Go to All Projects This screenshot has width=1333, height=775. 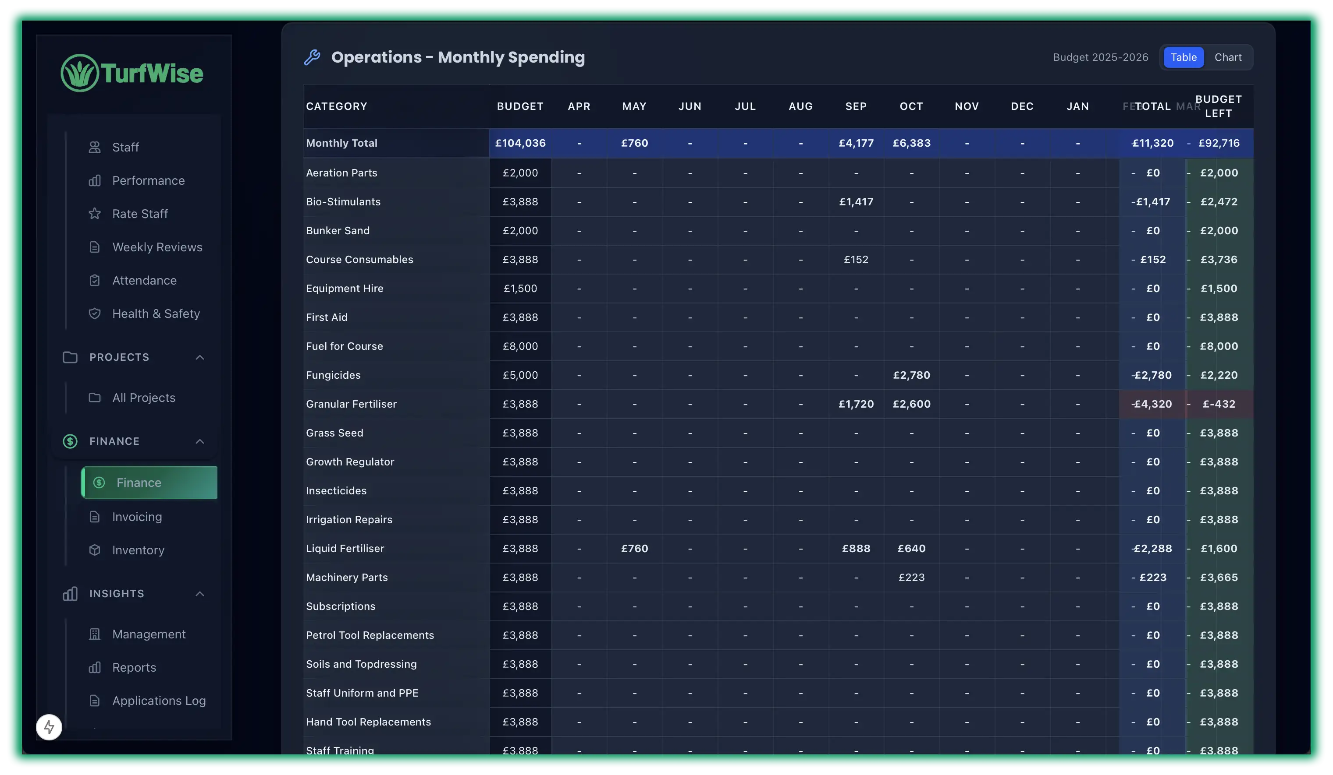tap(143, 397)
